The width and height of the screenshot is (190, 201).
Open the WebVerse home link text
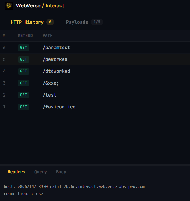28,6
